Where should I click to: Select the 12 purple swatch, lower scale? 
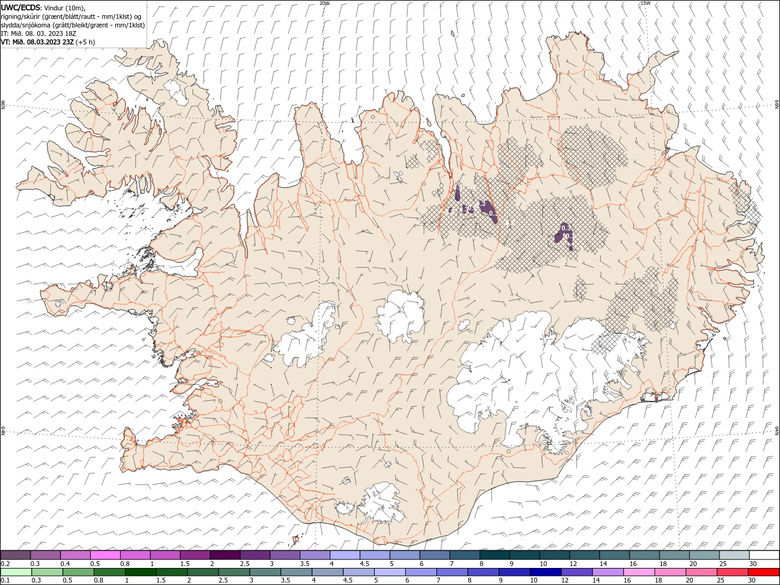[576, 572]
